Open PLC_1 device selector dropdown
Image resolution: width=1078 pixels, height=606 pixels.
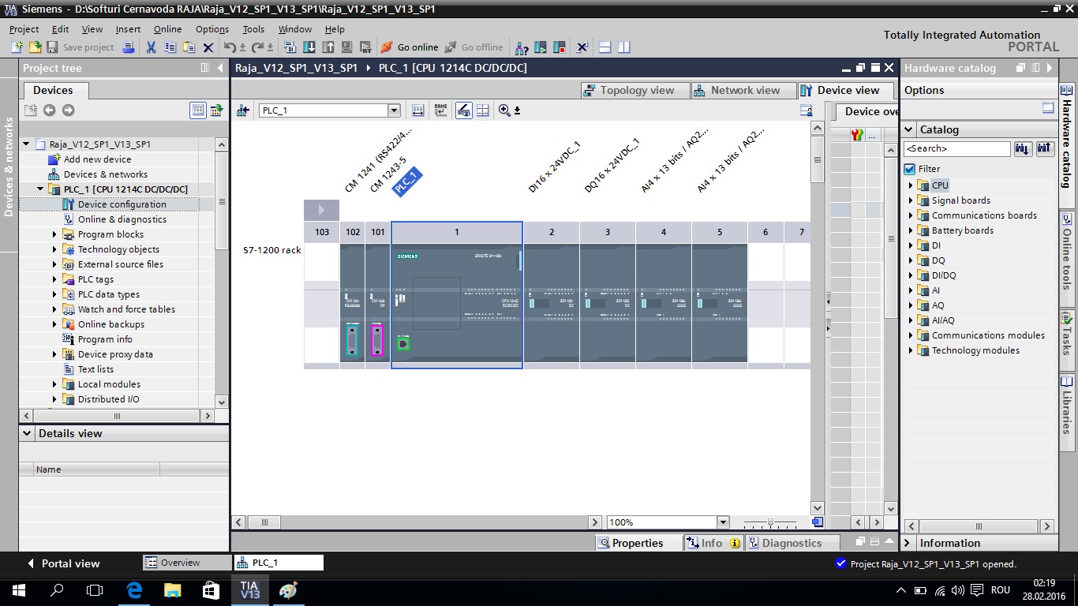click(394, 110)
